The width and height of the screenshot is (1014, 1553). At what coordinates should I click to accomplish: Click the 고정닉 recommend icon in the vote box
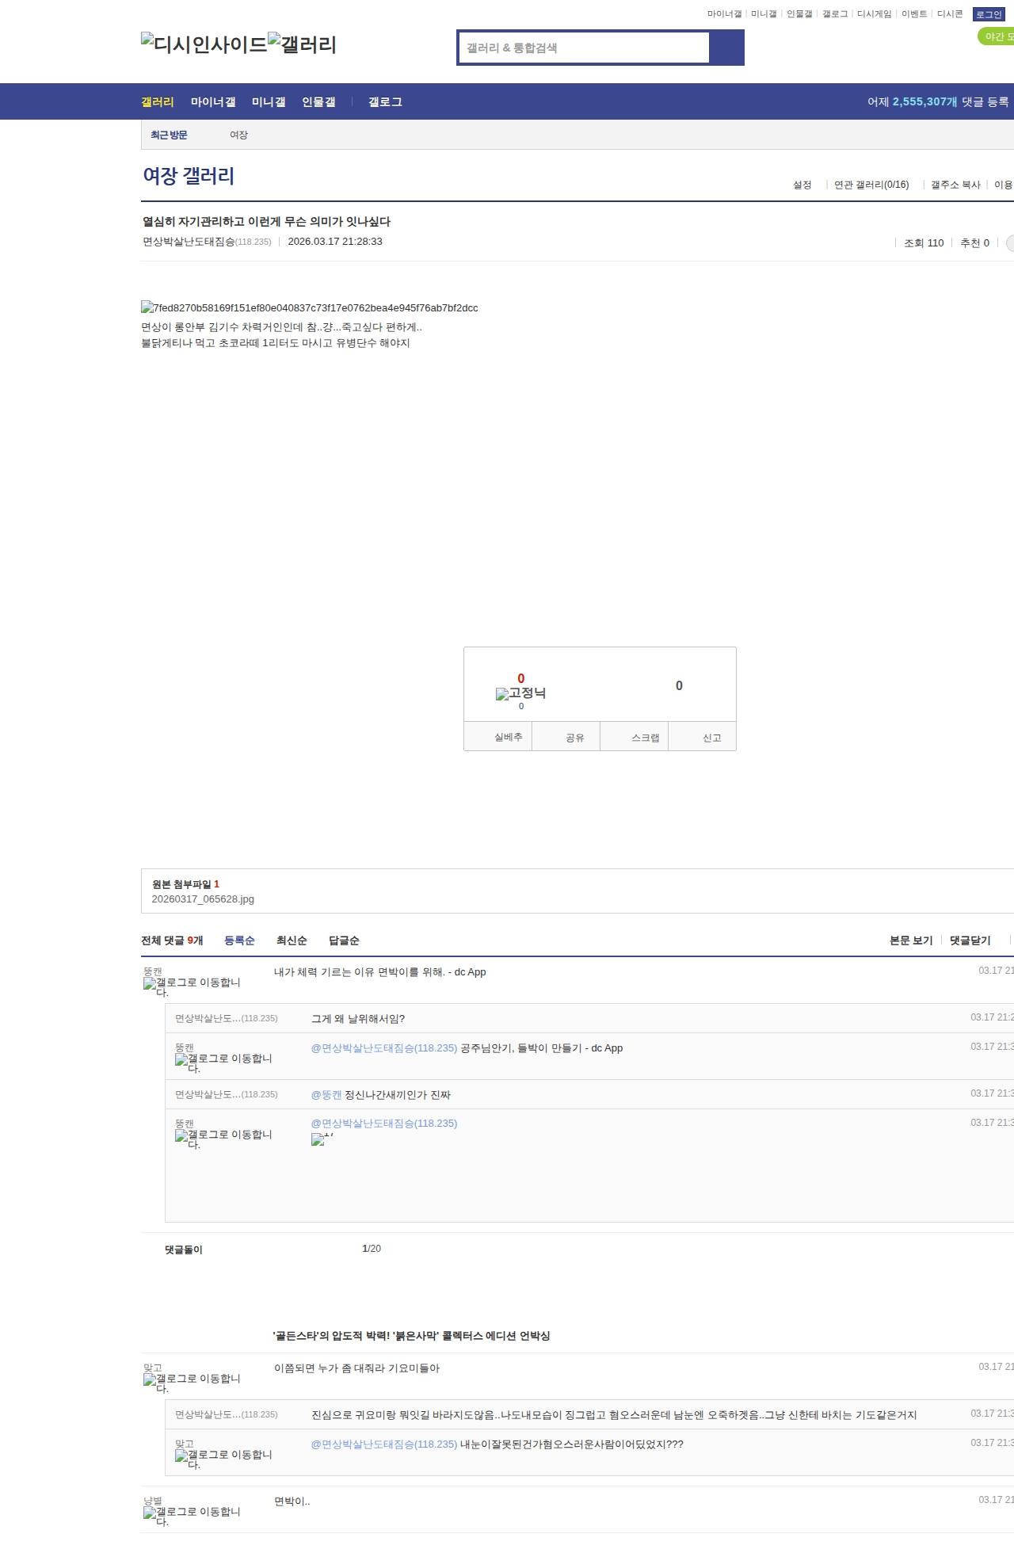tap(520, 693)
